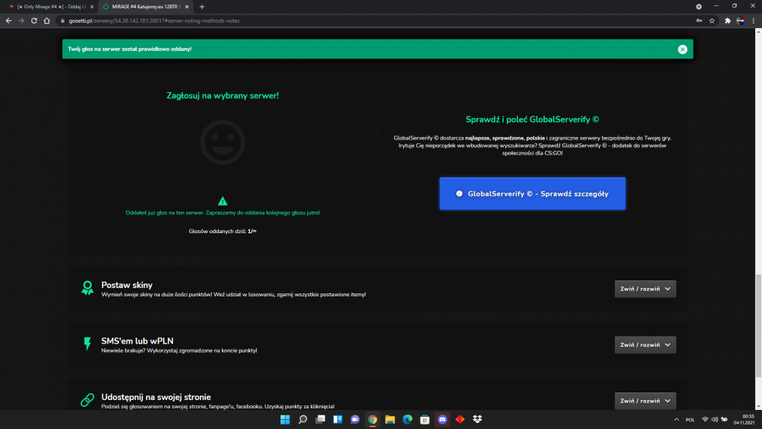Go back to the previous page
Viewport: 762px width, 429px height.
8,21
